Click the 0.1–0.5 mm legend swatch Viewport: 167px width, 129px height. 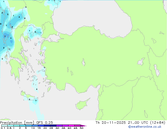(4, 126)
